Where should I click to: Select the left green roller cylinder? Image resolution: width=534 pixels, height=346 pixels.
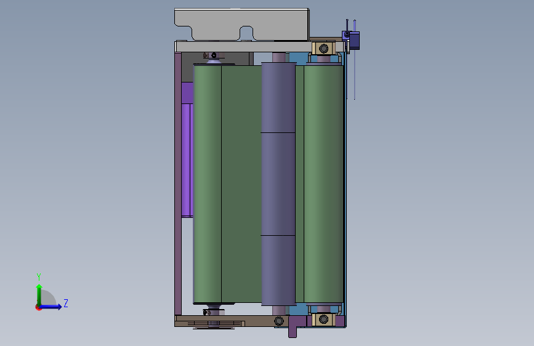click(208, 184)
